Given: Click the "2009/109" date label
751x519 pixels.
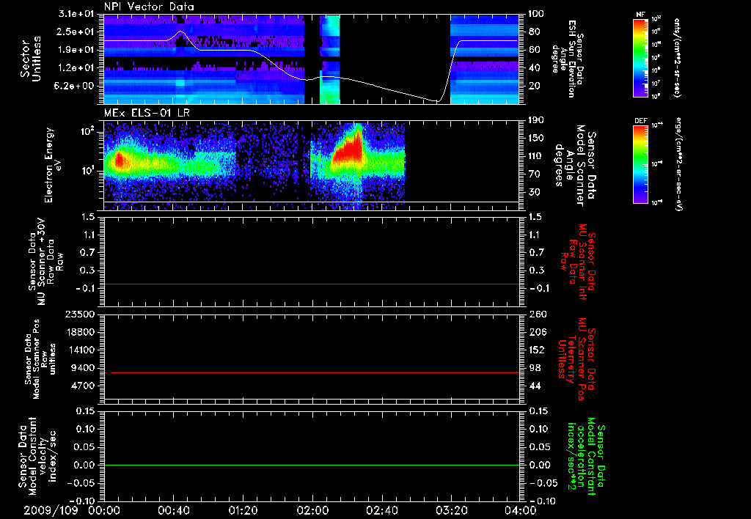Looking at the screenshot, I should 51,510.
